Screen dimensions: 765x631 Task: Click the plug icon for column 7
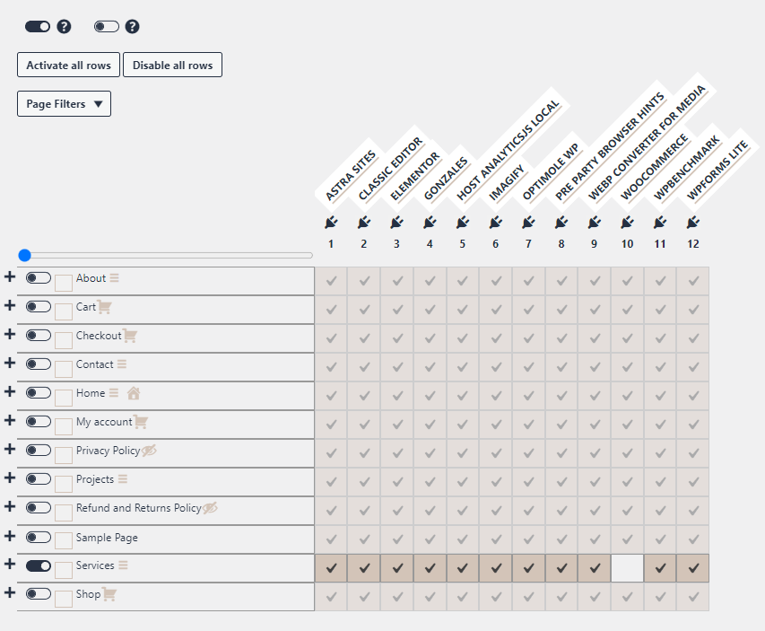tap(528, 223)
